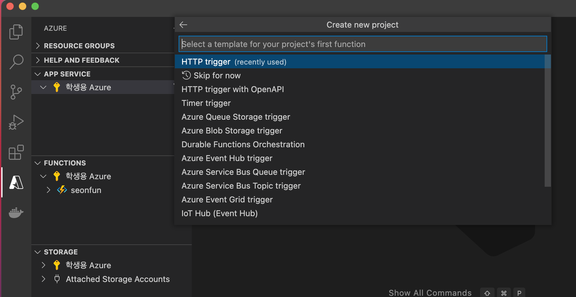Open the Explorer view in activity bar
This screenshot has height=297, width=576.
tap(16, 32)
